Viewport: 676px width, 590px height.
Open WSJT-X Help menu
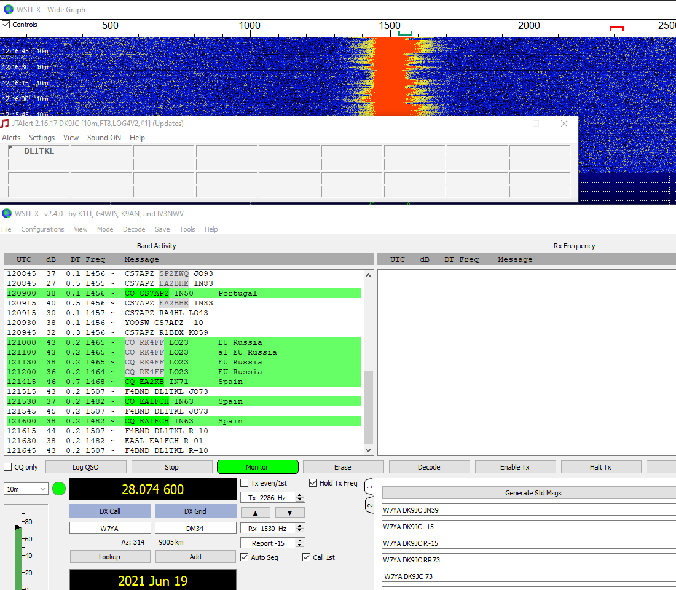(211, 229)
